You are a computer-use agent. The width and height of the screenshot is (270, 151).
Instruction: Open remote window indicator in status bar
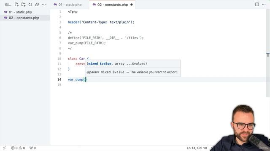point(5,148)
